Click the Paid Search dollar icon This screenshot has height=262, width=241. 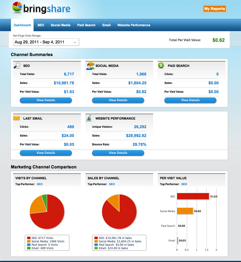pyautogui.click(x=161, y=65)
